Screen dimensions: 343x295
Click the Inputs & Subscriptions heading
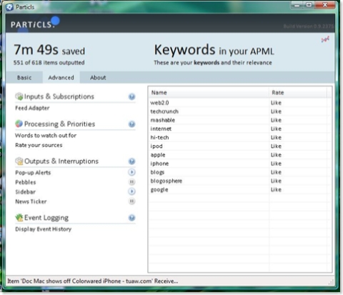[59, 96]
